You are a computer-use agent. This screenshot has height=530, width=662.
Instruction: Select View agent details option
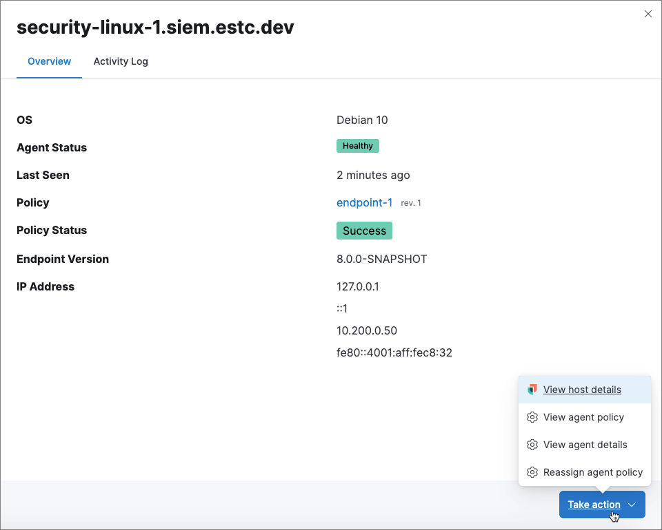click(x=585, y=445)
